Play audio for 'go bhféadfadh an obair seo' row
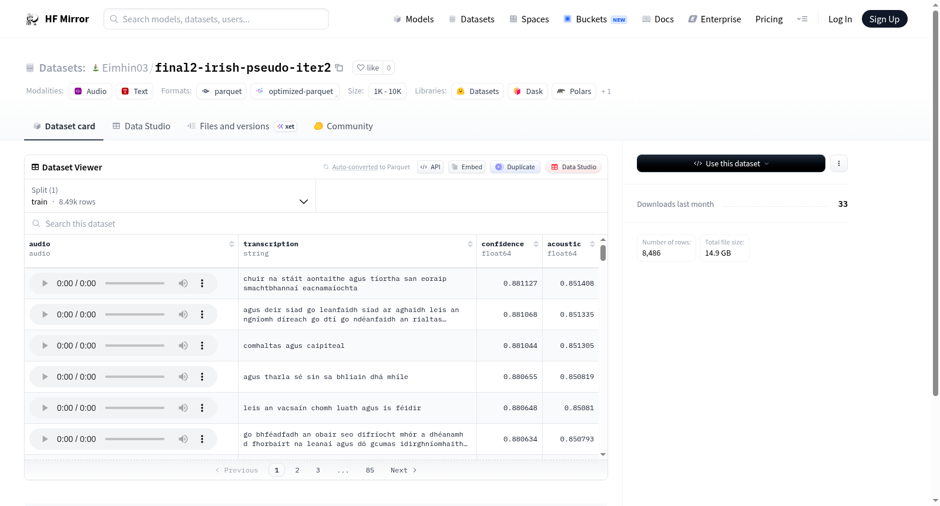The image size is (940, 506). pos(45,439)
